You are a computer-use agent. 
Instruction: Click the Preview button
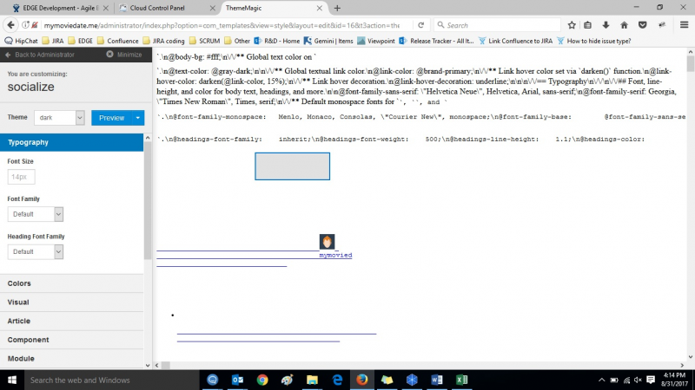(112, 118)
